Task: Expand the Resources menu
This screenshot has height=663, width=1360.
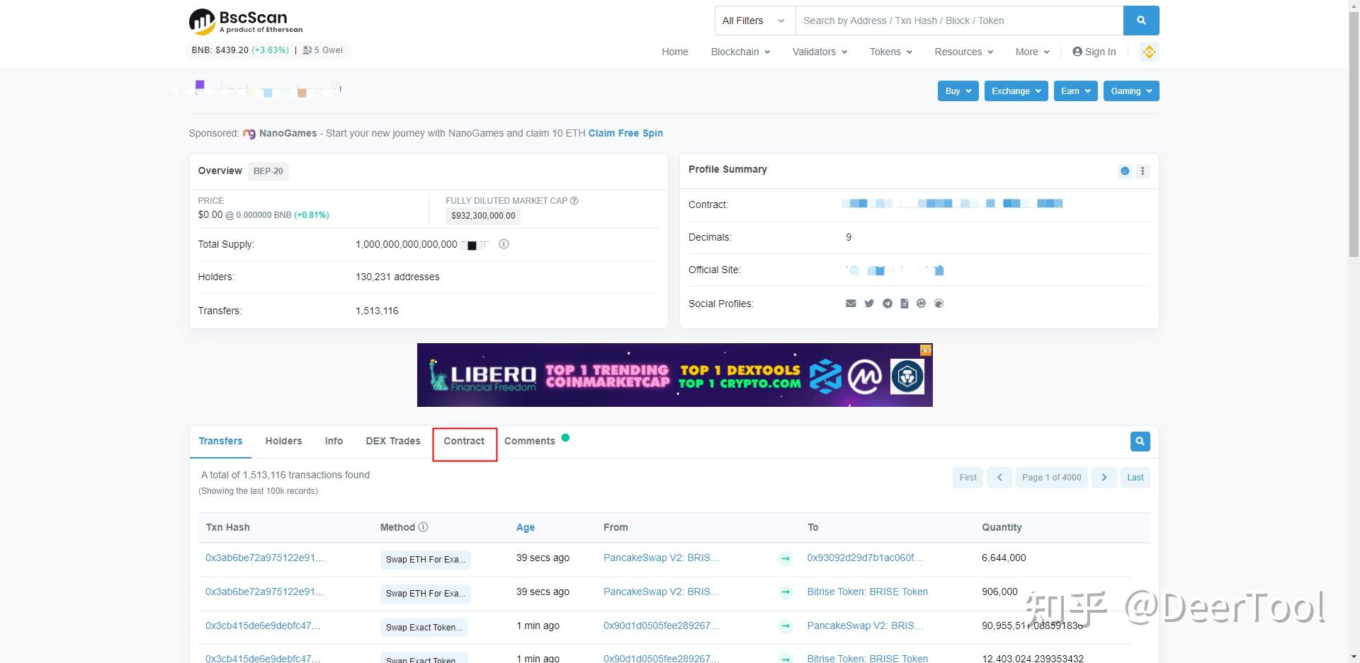Action: 964,52
